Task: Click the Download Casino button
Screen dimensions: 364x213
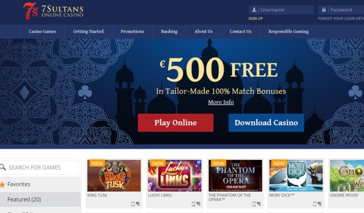Action: pos(266,122)
